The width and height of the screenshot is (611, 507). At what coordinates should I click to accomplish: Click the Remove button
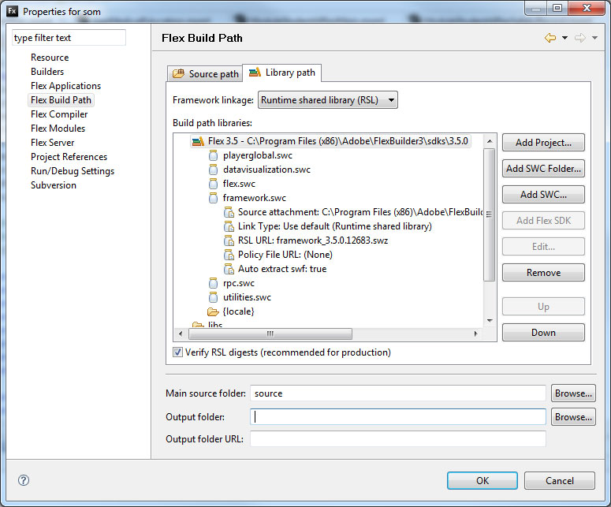(543, 273)
